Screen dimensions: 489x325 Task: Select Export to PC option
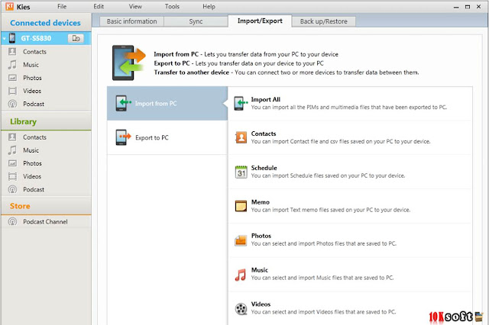coord(167,137)
